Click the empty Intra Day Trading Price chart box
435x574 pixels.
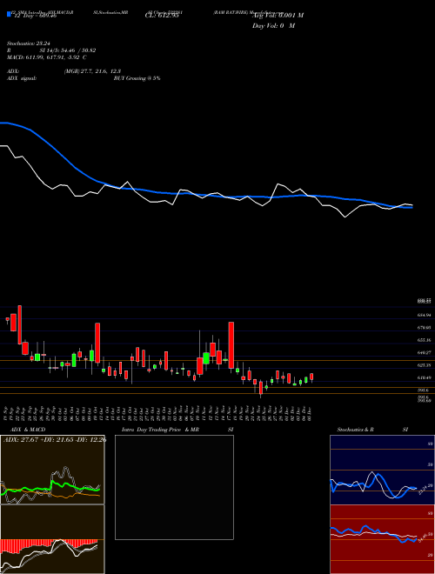coord(174,487)
